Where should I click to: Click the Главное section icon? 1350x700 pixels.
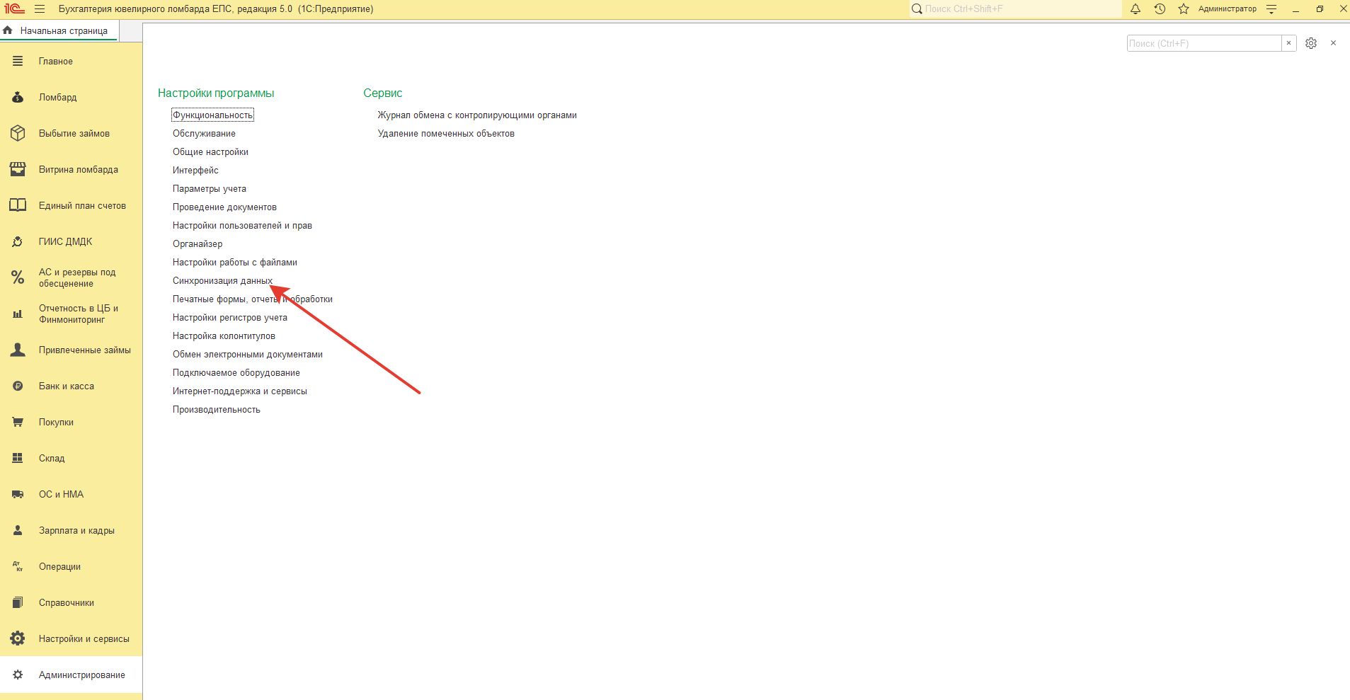click(18, 62)
